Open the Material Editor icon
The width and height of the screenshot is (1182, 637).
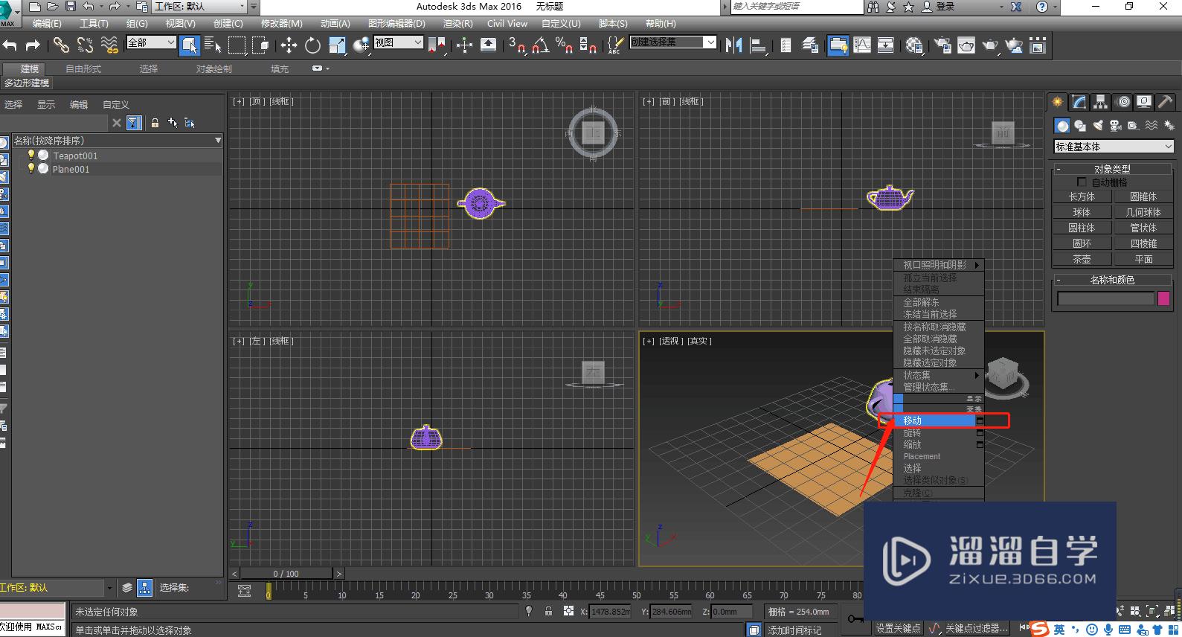pyautogui.click(x=914, y=45)
